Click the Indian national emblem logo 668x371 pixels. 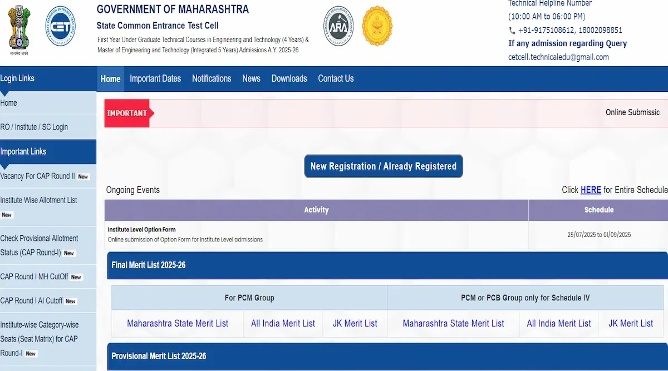19,29
